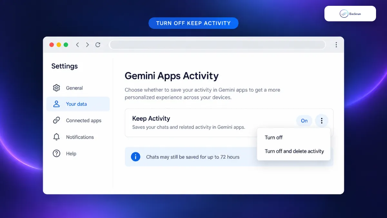The width and height of the screenshot is (387, 218).
Task: Open the Notifications settings tab
Action: pos(78,137)
